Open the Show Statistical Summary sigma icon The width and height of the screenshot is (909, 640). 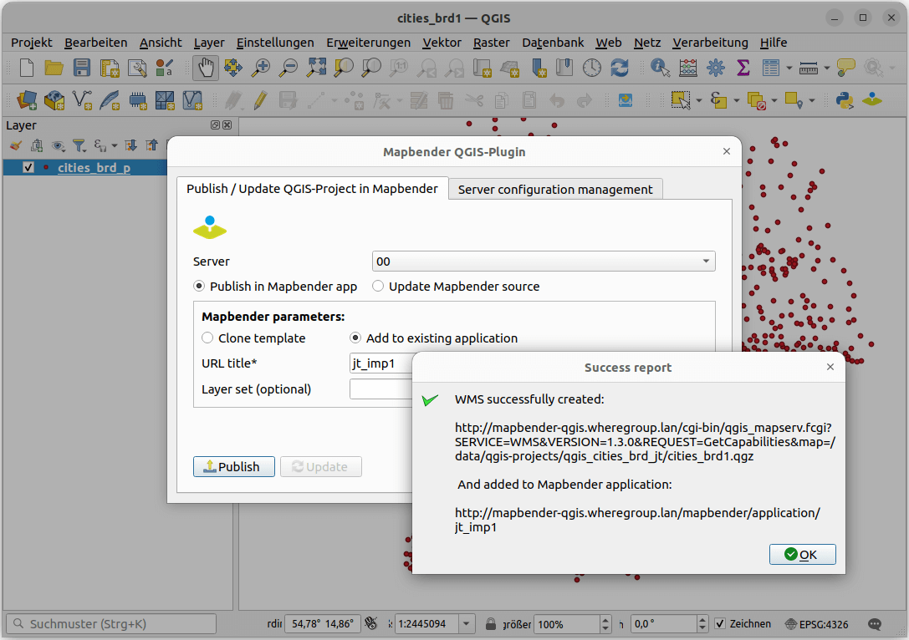(x=742, y=68)
